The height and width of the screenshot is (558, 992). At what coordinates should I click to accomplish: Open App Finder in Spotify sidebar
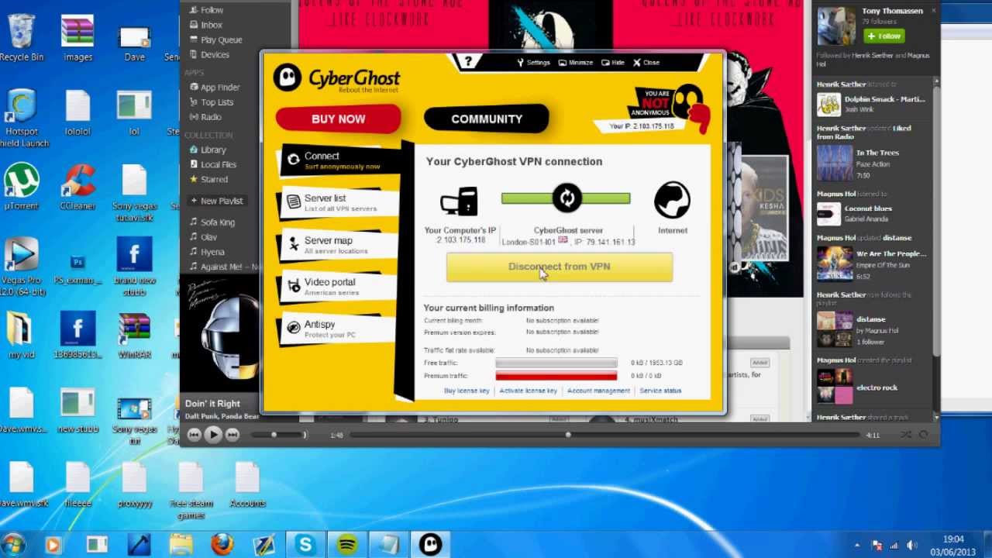(215, 88)
